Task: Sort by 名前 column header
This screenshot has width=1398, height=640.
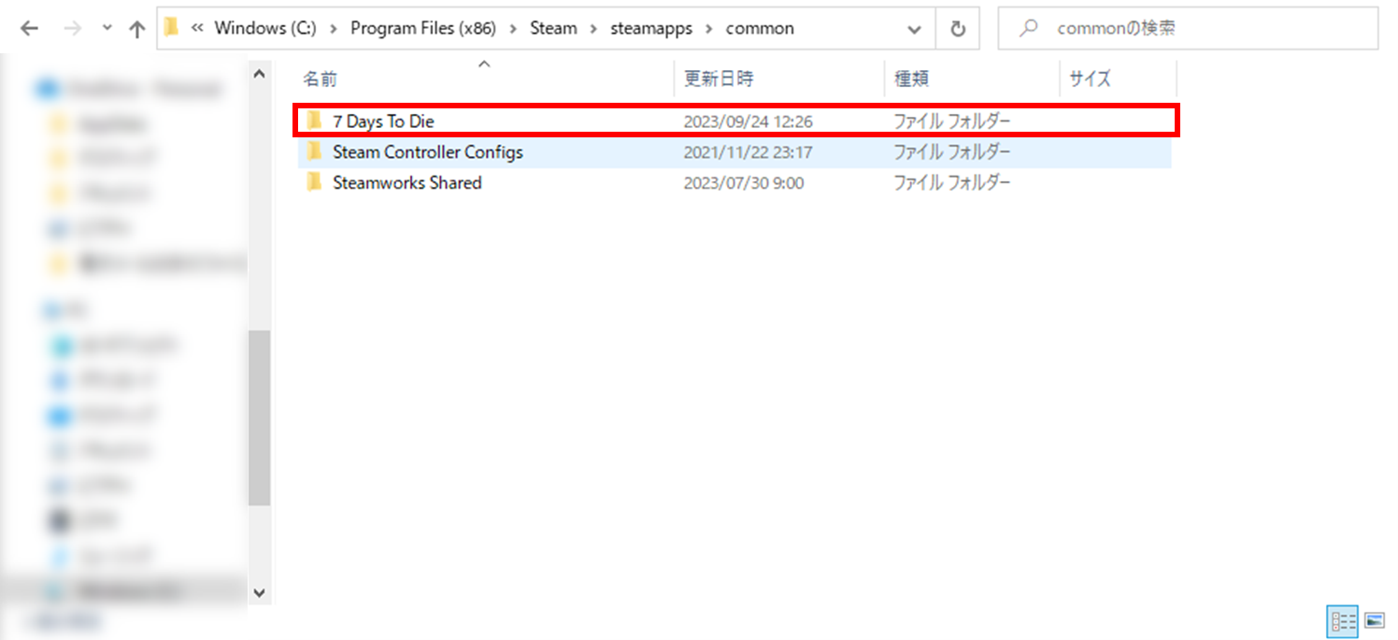Action: coord(321,79)
